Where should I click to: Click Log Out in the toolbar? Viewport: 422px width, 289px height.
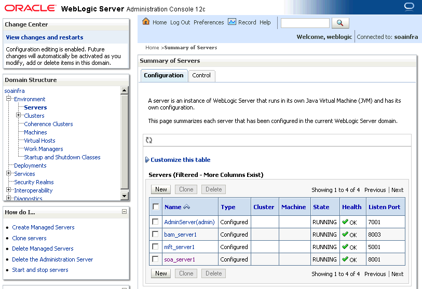click(180, 23)
